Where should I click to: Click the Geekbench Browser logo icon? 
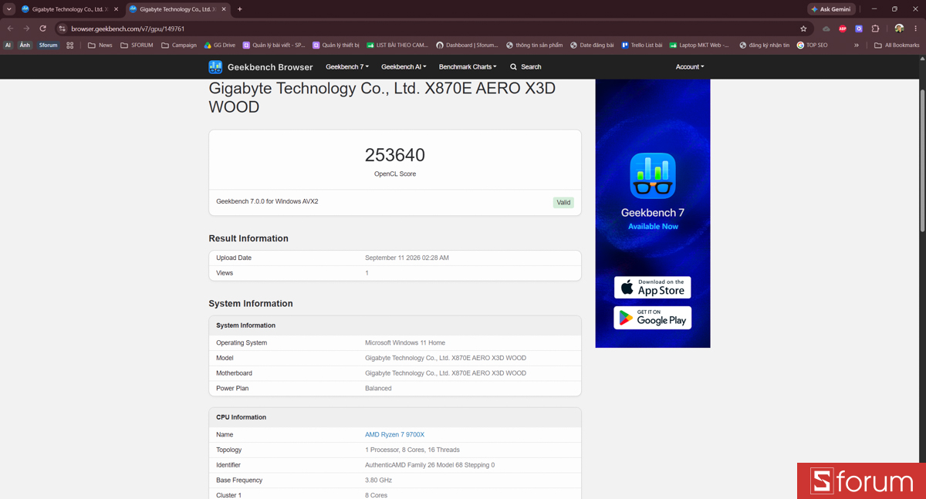coord(215,67)
